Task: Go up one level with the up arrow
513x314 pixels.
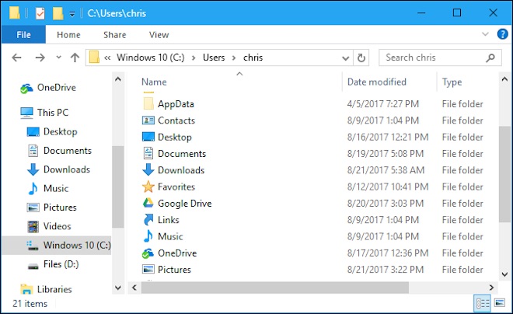Action: pos(75,58)
